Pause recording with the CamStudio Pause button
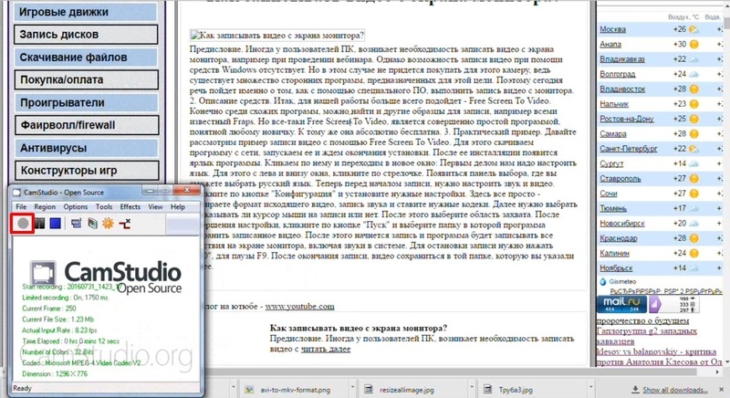 (x=40, y=224)
